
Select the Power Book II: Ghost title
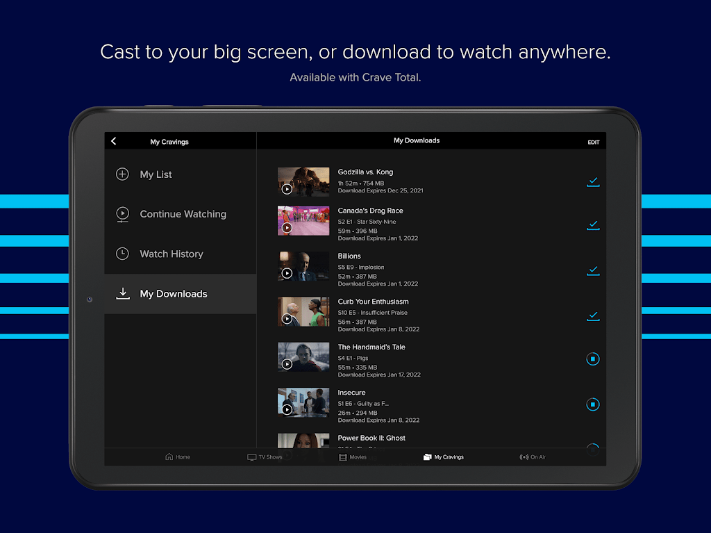pyautogui.click(x=371, y=438)
